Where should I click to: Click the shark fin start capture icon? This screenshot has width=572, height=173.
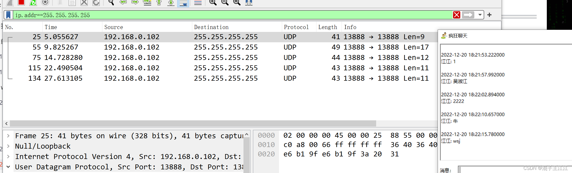pyautogui.click(x=10, y=3)
